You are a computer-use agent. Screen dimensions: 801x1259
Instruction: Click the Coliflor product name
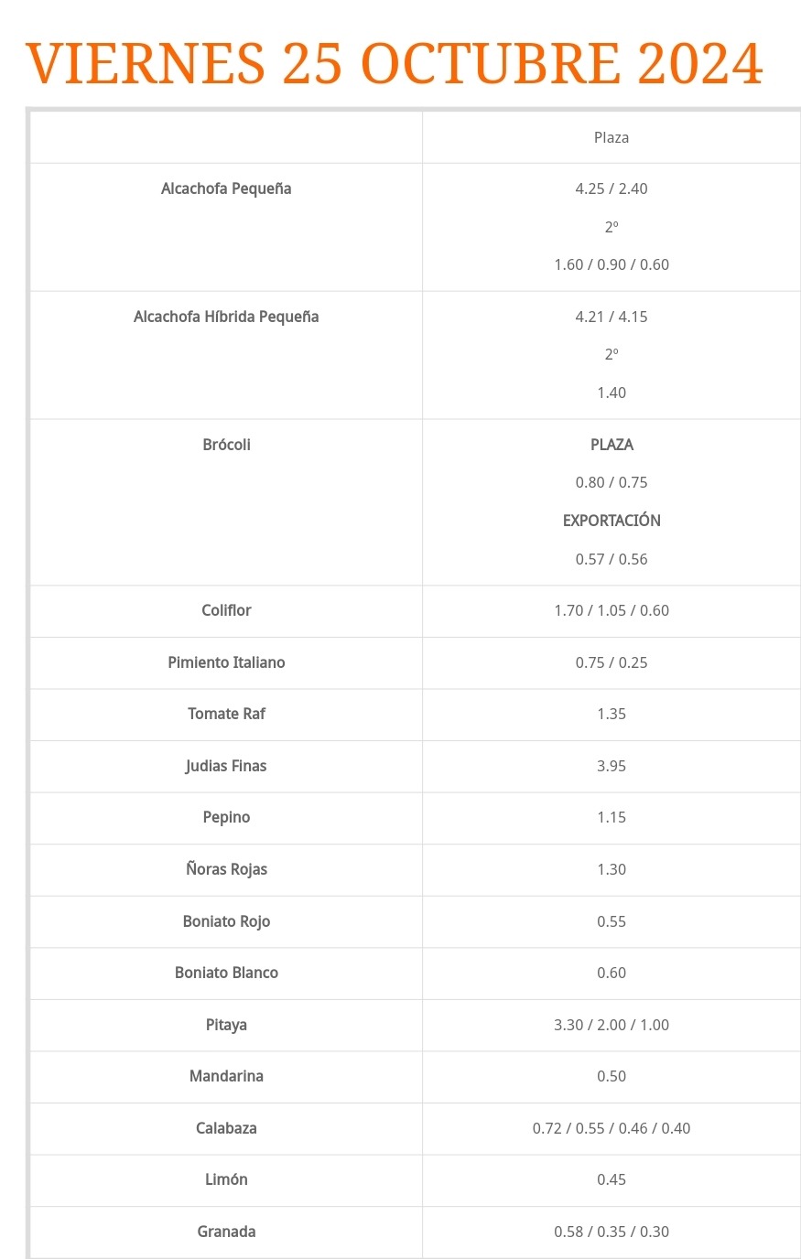click(226, 610)
